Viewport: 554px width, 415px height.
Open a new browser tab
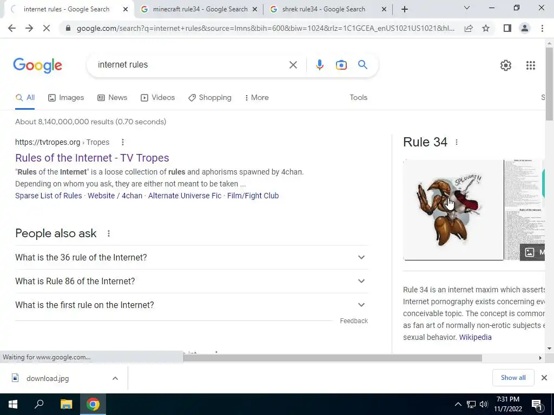point(405,10)
